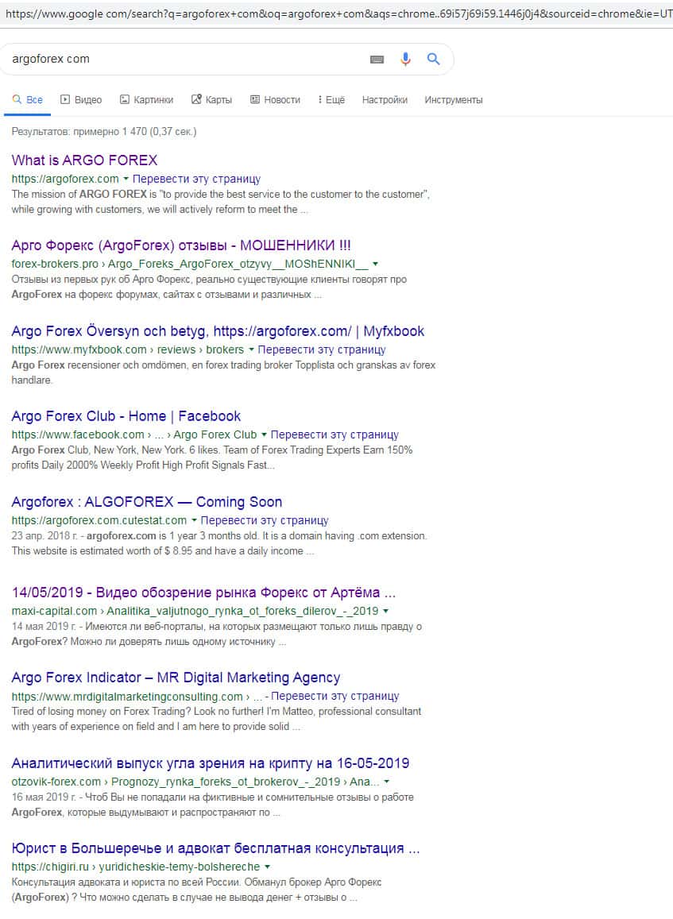Run search with magnifier icon
The height and width of the screenshot is (919, 673).
(x=433, y=59)
